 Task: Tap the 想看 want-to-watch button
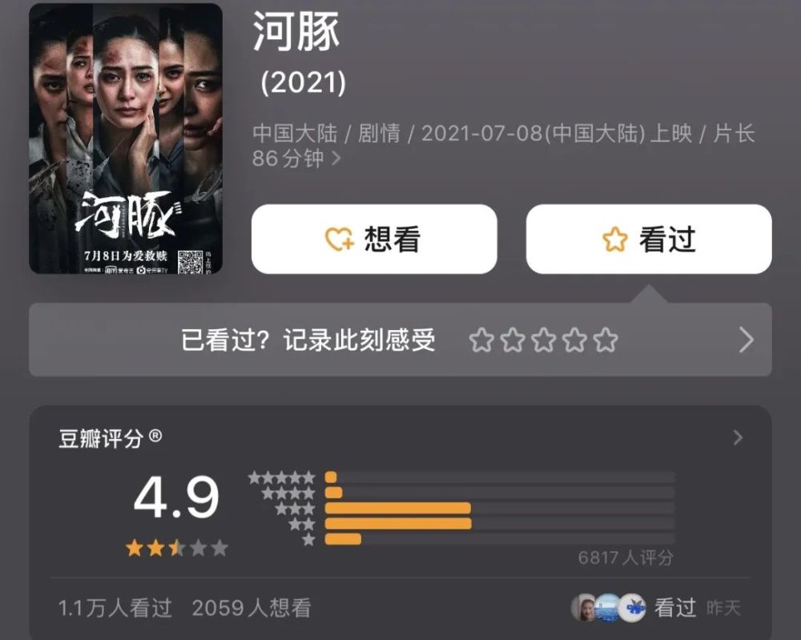pos(374,239)
